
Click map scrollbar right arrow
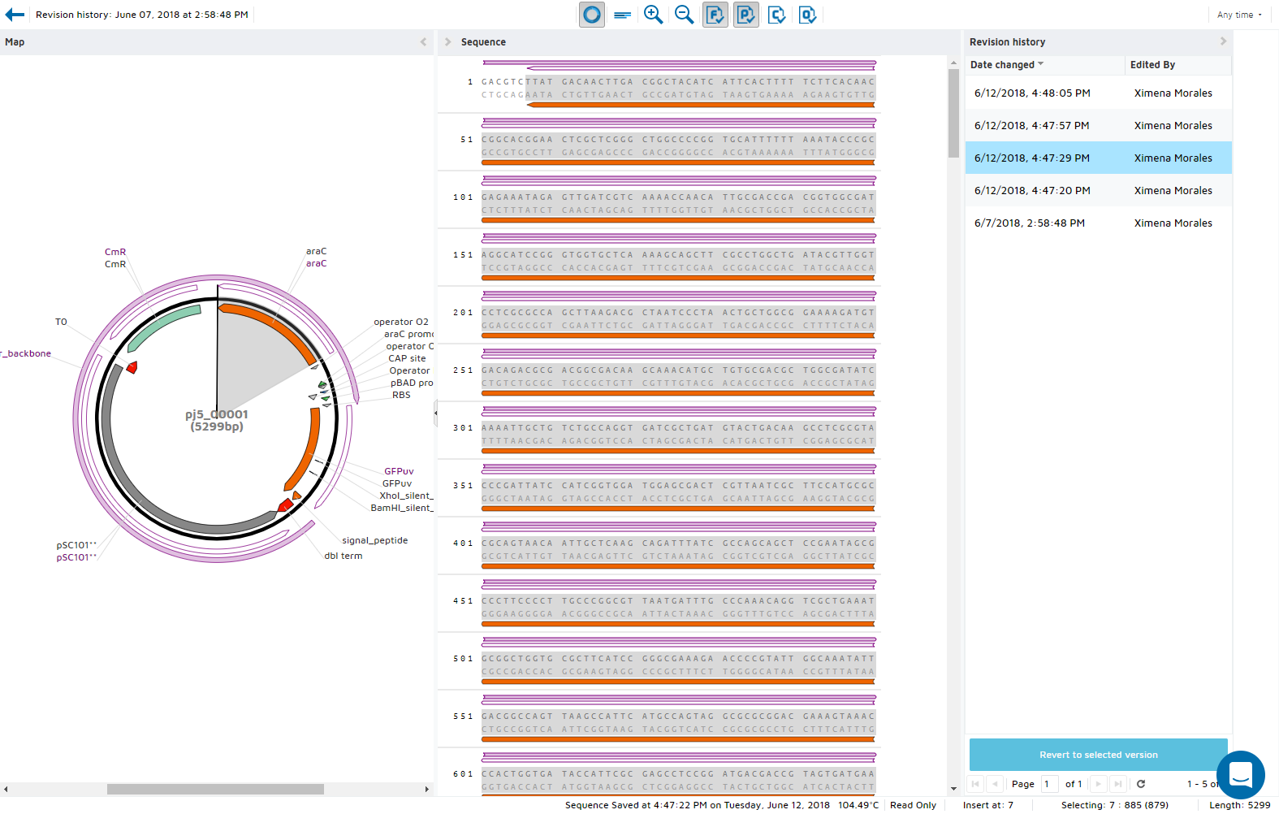point(427,789)
